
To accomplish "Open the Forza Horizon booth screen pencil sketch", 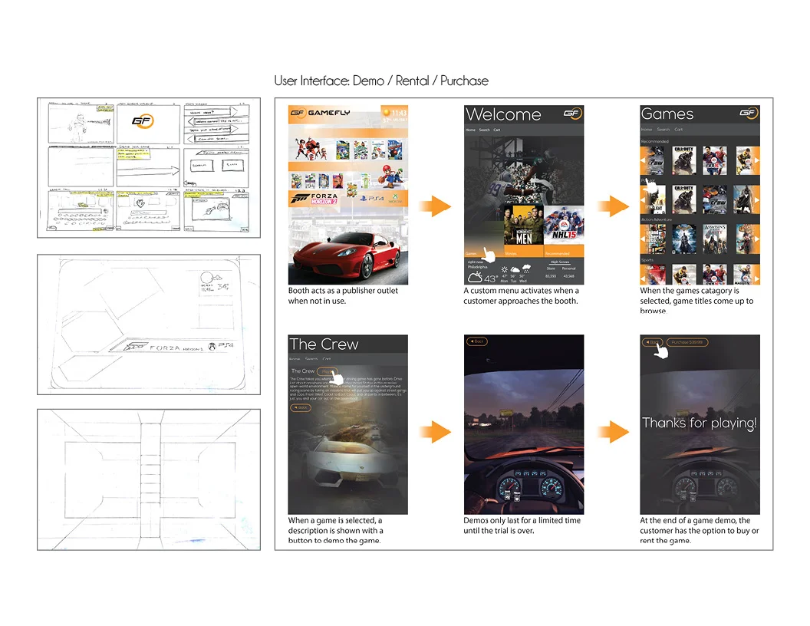I will (x=149, y=325).
